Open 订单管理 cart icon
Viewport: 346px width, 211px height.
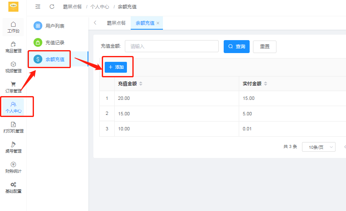13,84
